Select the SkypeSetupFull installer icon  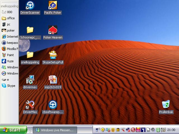53,58
